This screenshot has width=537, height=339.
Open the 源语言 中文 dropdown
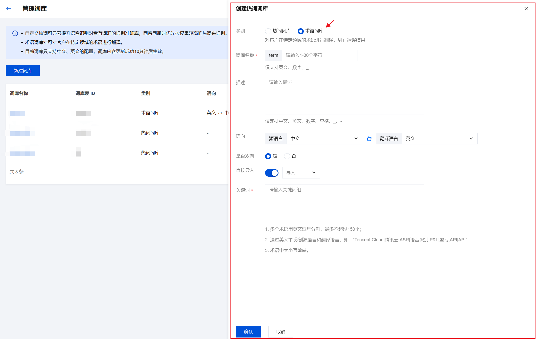pos(324,139)
